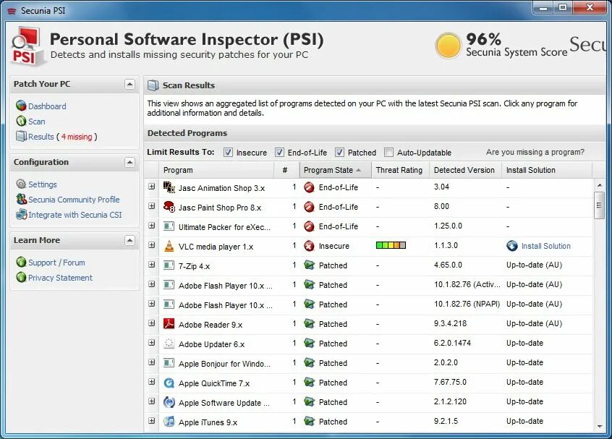Click the Patched status icon for 7-Zip

(309, 265)
